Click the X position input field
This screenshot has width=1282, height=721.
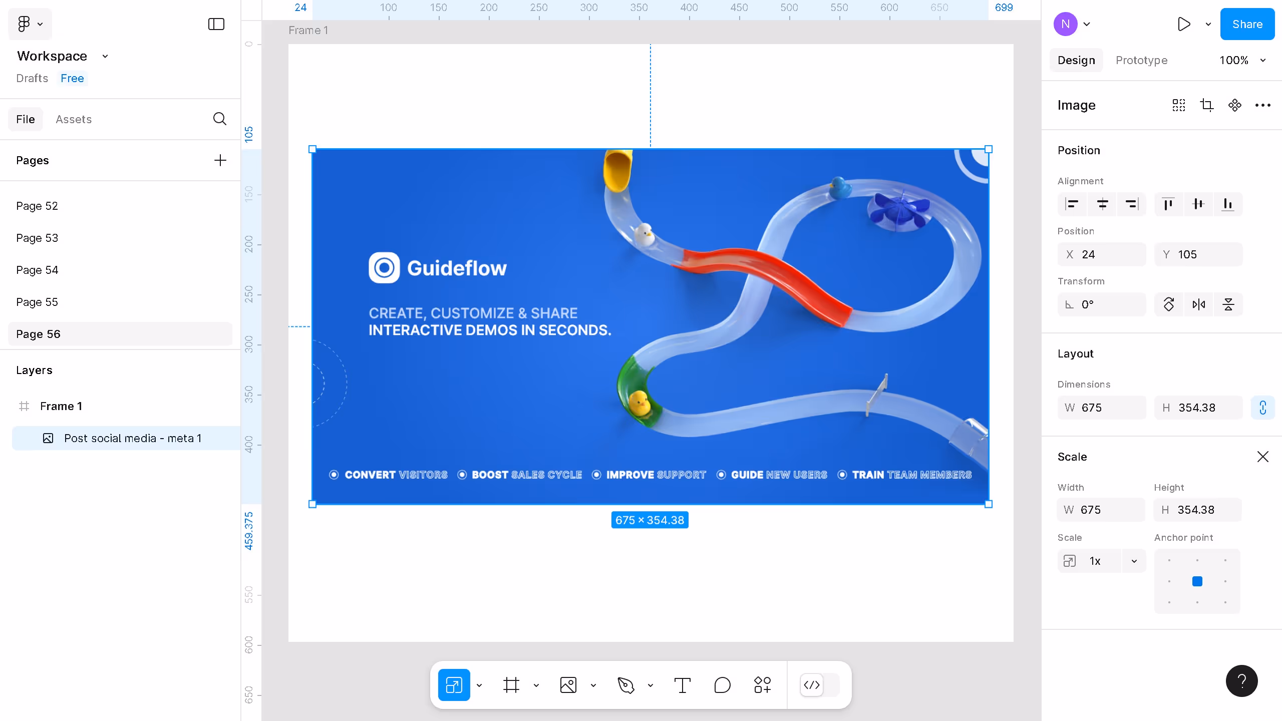(1102, 254)
